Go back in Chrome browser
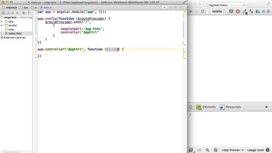Screen dimensions: 272x153 pyautogui.click(x=191, y=11)
